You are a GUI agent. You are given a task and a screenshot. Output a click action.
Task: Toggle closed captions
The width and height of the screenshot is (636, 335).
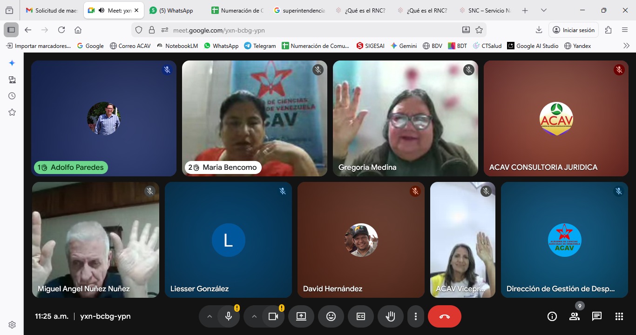tap(360, 316)
